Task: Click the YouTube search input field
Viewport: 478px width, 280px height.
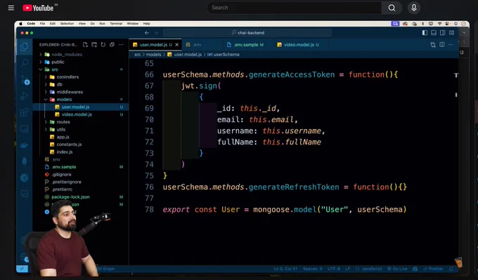Action: pos(294,8)
